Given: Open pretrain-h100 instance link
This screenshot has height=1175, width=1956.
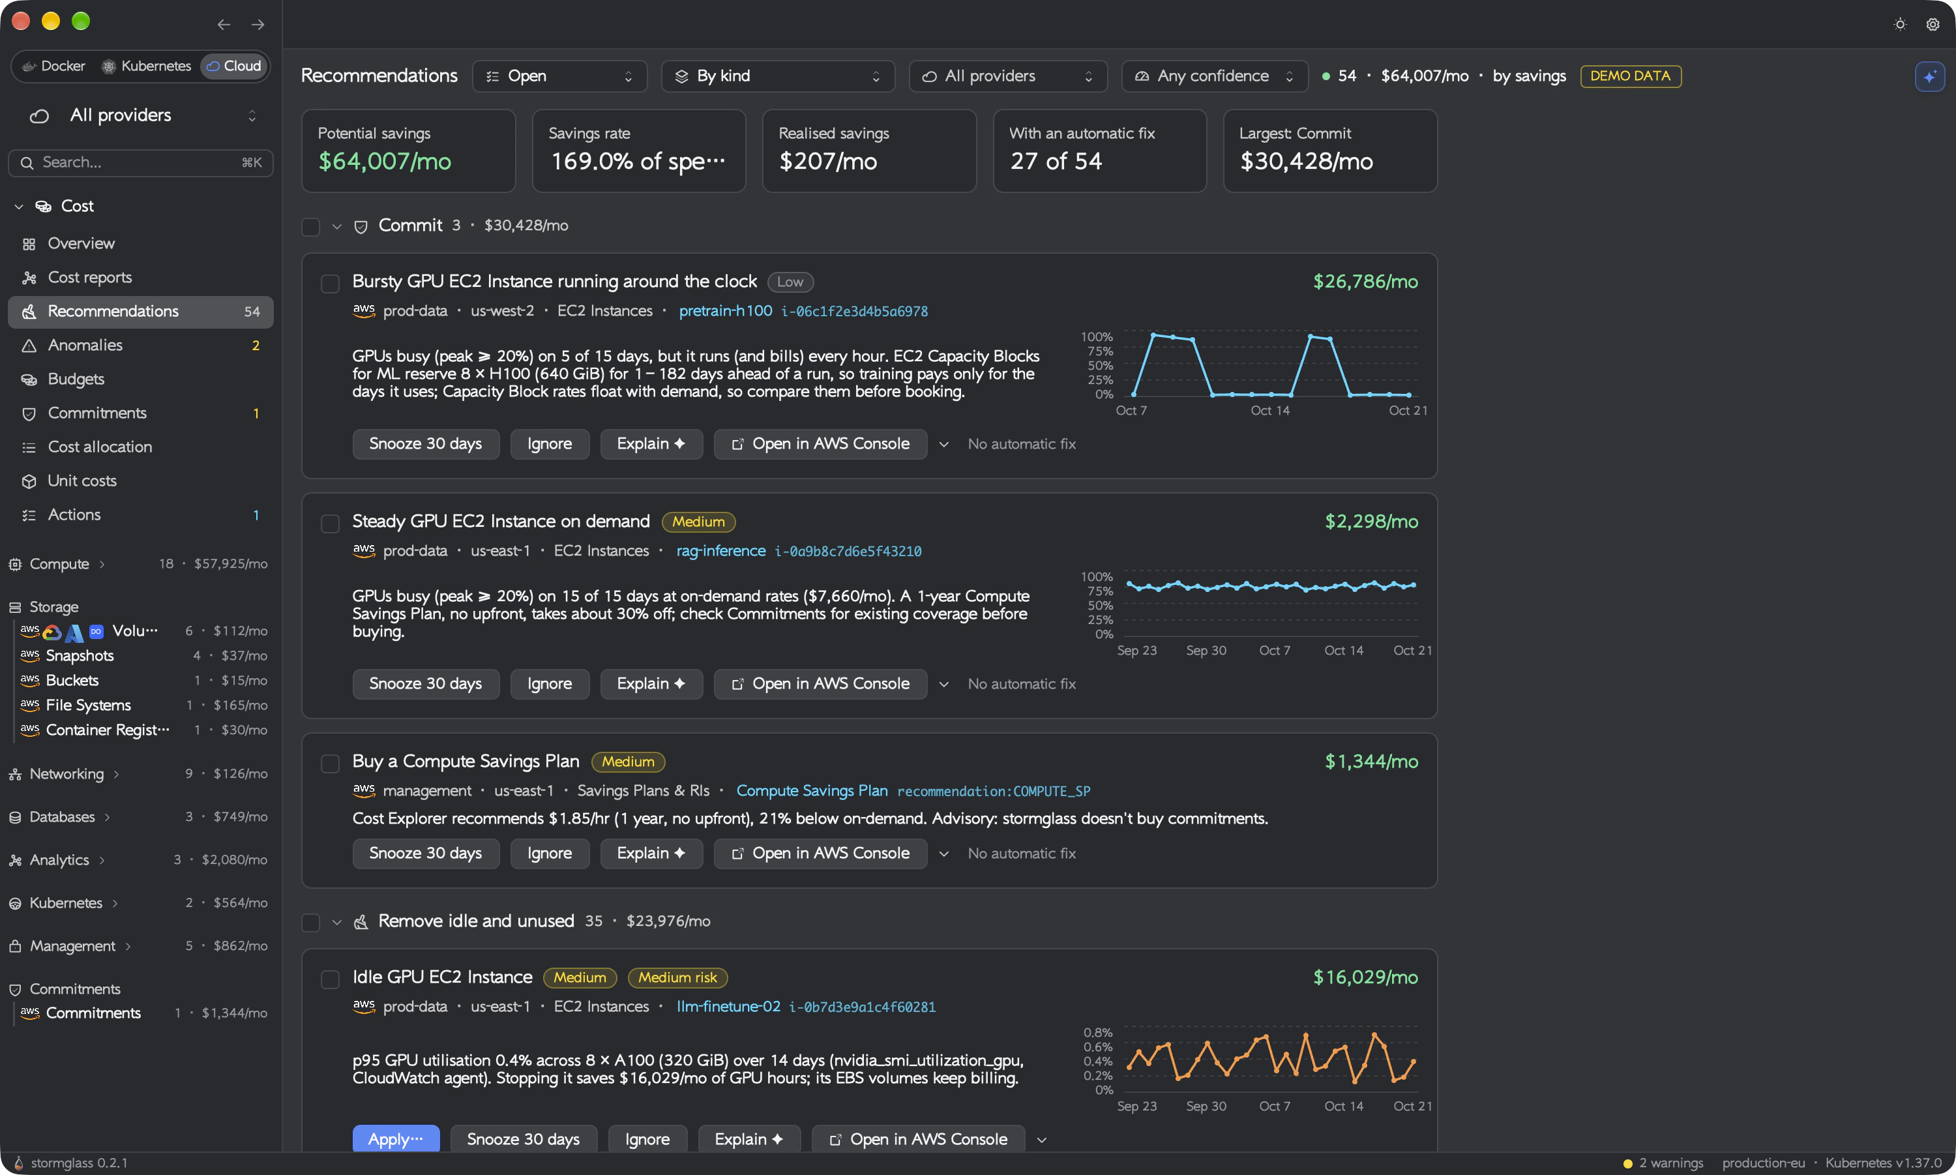Looking at the screenshot, I should tap(725, 311).
